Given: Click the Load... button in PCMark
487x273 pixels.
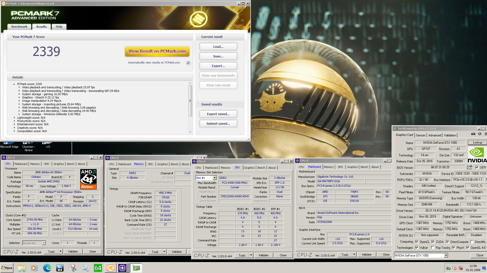Looking at the screenshot, I should coord(218,47).
